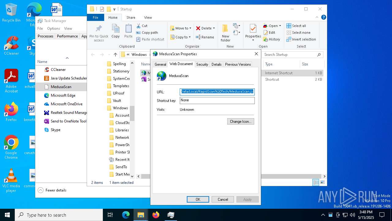Click navigation pane scroll down arrow

point(132,176)
